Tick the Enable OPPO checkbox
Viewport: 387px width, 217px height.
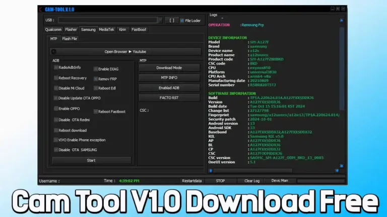[56, 108]
